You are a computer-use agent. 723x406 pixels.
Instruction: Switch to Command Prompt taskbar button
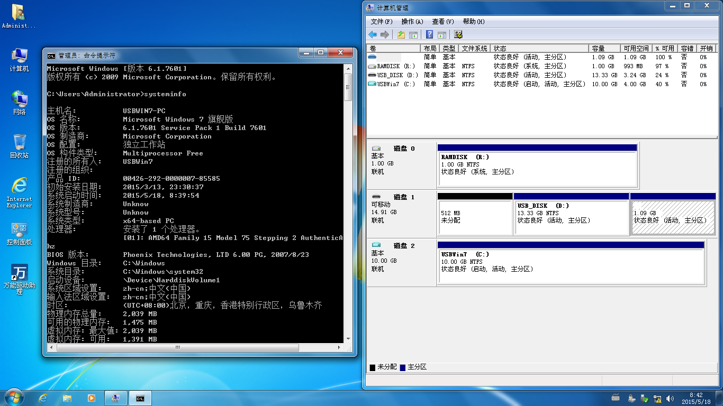point(140,398)
